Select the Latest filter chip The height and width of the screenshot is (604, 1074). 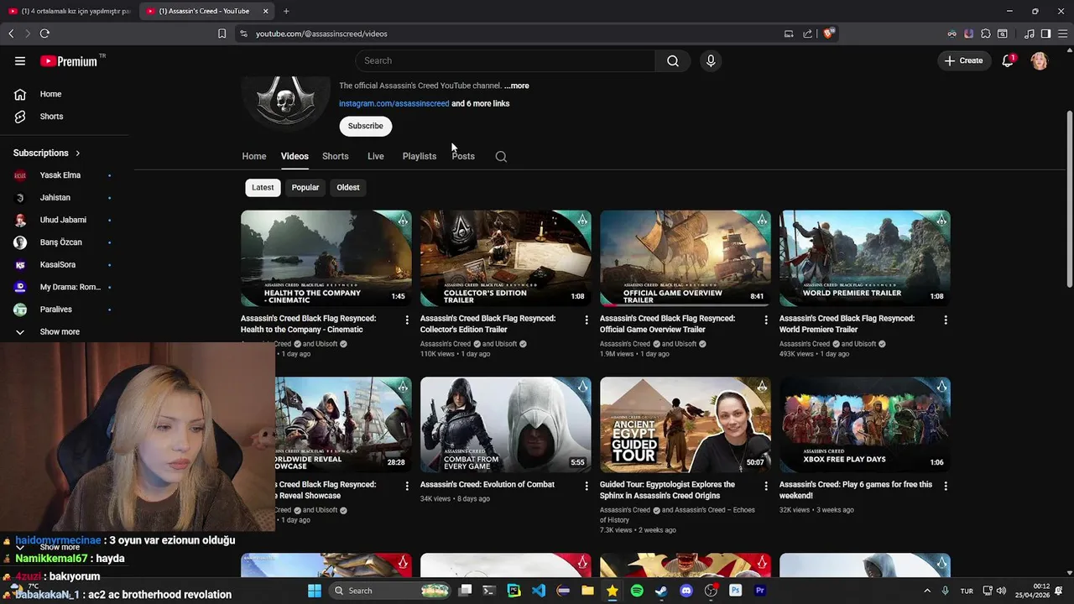tap(263, 187)
